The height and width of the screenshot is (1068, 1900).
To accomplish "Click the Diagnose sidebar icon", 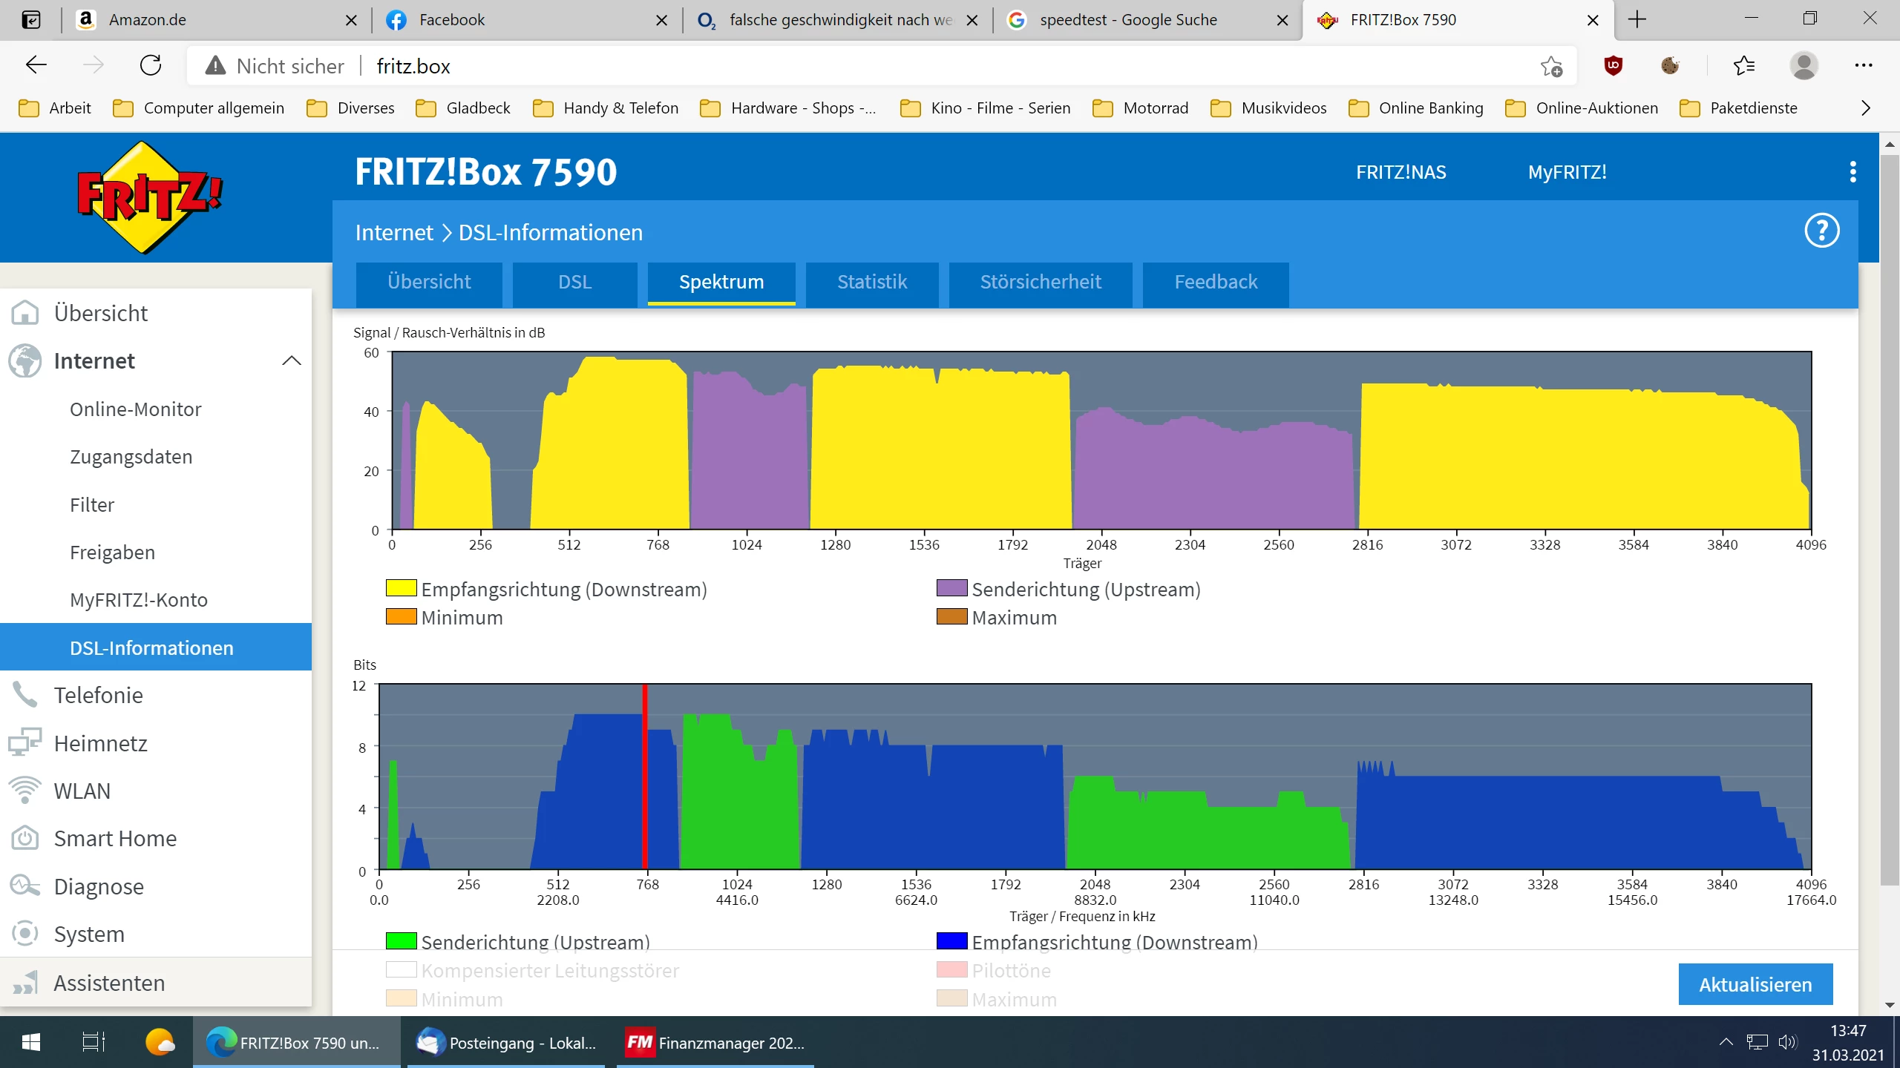I will [25, 886].
